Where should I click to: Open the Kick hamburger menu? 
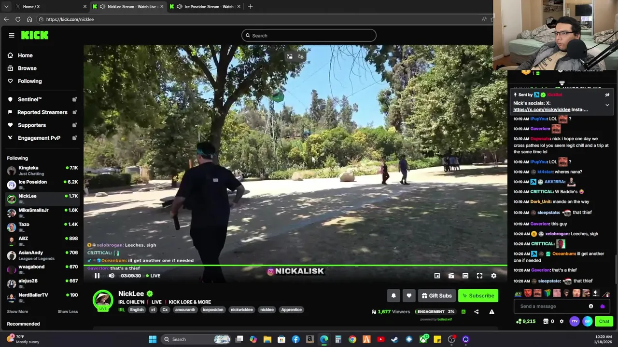pos(12,35)
